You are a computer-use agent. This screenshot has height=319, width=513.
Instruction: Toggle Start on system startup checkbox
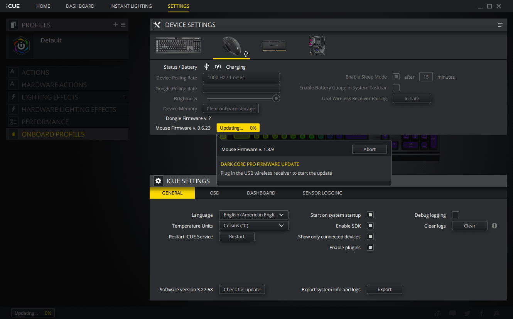pos(370,215)
